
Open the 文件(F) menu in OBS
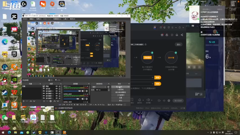(x=25, y=19)
